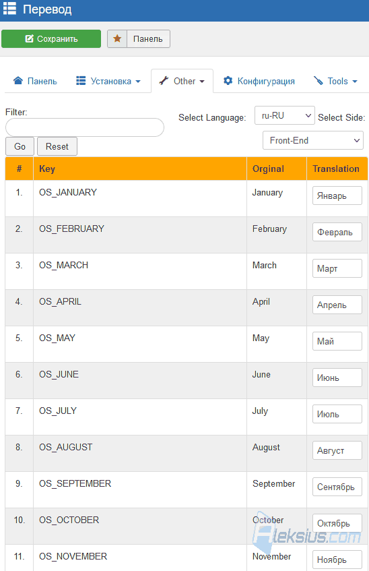
Task: Click the original text January
Action: pos(267,192)
